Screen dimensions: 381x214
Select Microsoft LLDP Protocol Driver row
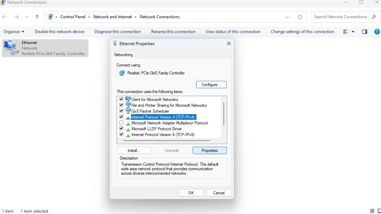(157, 129)
